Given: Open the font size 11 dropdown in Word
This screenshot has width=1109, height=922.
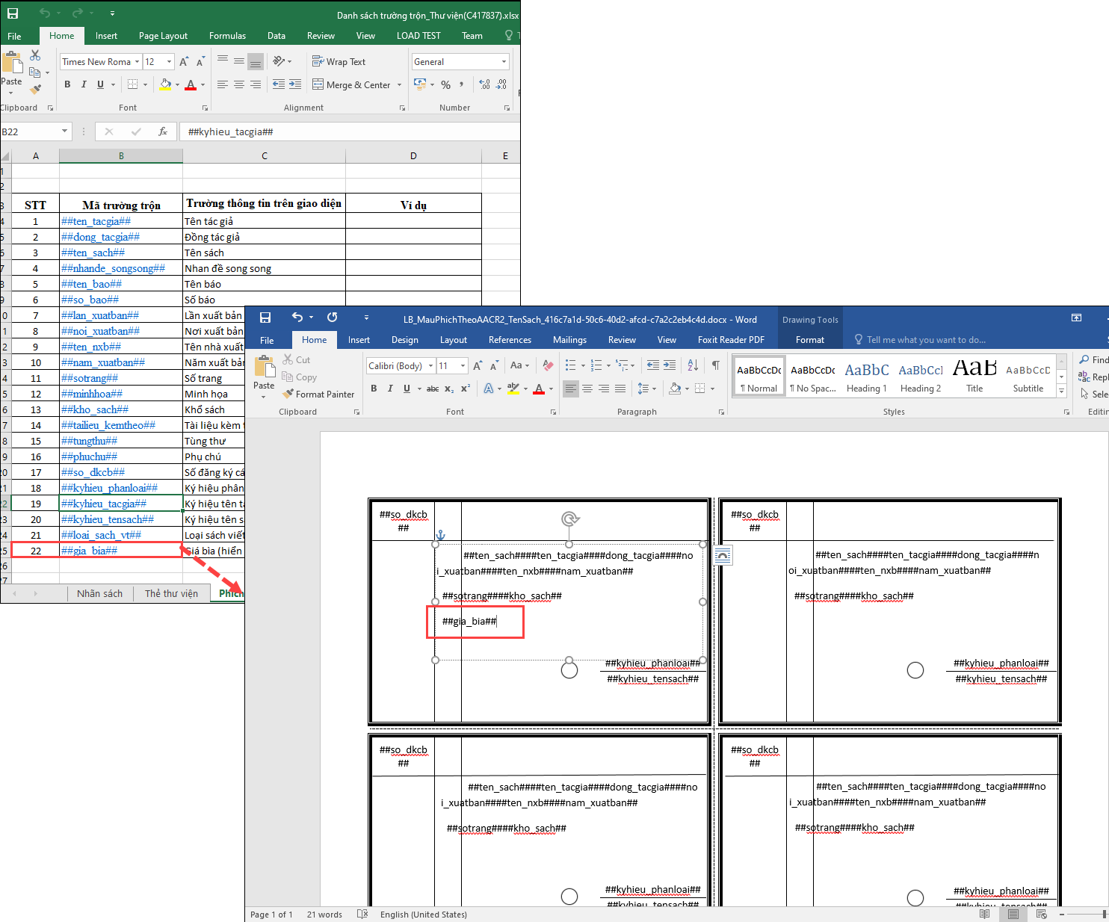Looking at the screenshot, I should tap(463, 366).
